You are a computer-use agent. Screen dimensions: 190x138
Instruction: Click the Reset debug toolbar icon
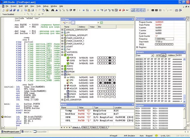point(94,10)
